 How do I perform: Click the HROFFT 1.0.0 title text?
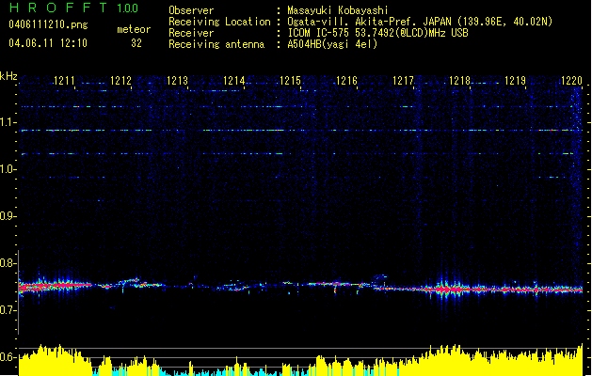click(x=74, y=8)
